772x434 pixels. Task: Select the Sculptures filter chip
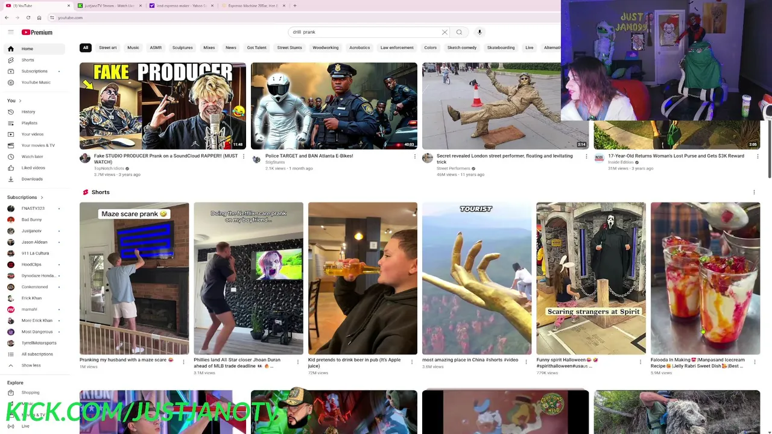(182, 48)
